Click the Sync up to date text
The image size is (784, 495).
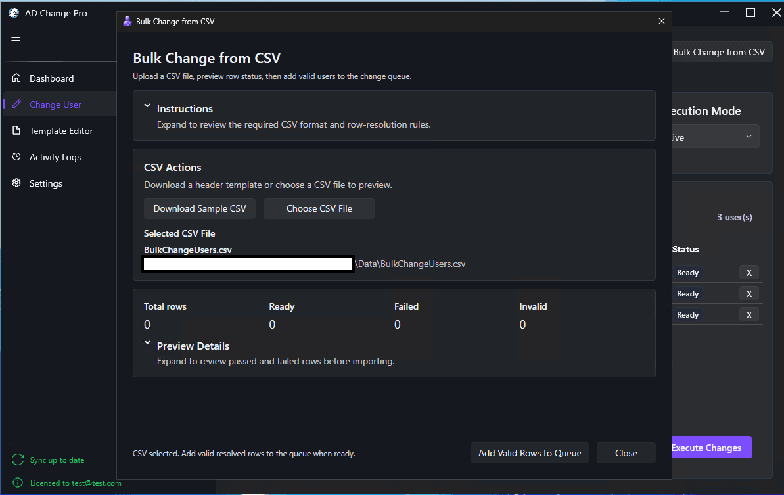57,460
